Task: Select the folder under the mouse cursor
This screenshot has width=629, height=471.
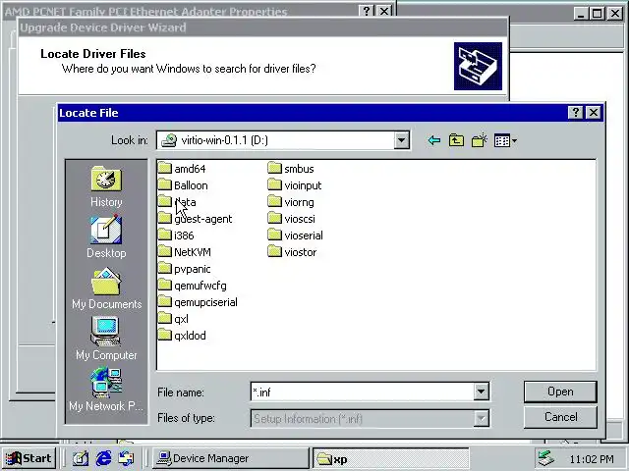Action: coord(177,202)
